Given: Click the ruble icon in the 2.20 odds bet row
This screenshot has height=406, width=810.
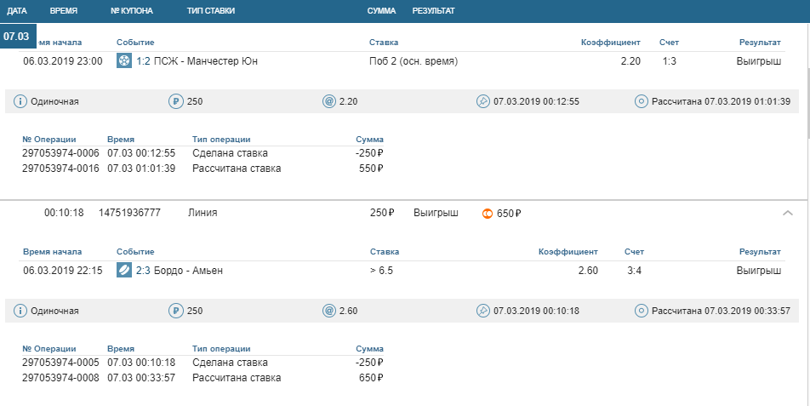Looking at the screenshot, I should 176,101.
